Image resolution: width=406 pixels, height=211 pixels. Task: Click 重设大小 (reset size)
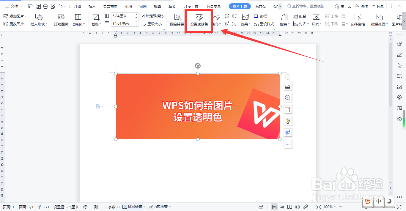152,24
